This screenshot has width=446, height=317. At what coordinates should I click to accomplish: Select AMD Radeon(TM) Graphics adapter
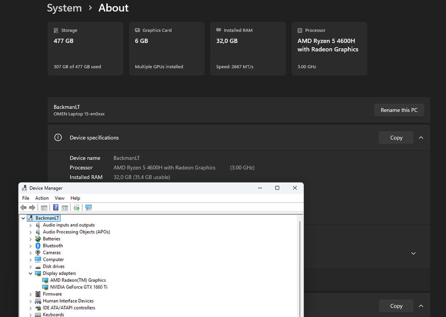click(x=78, y=280)
